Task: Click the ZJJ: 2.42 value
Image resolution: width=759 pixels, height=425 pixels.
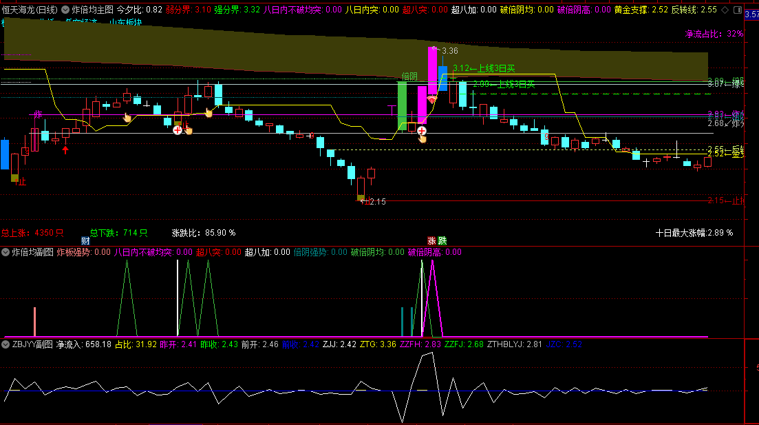Action: coord(340,344)
